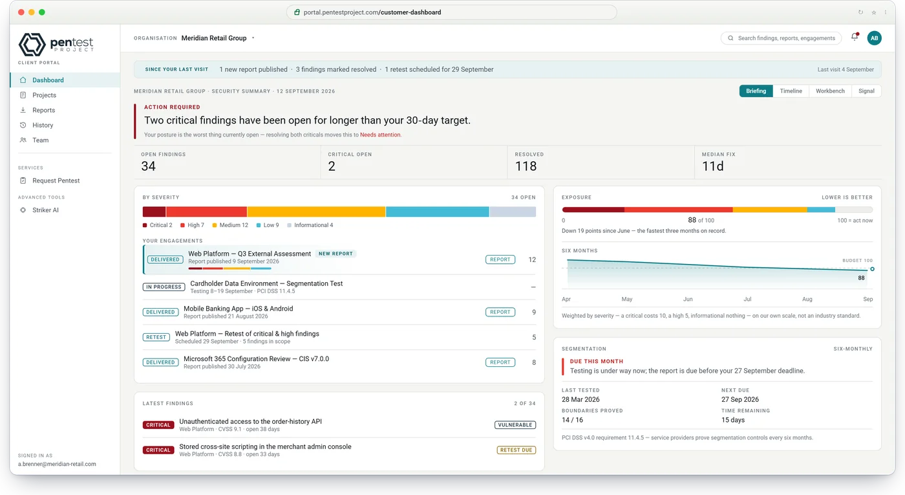The height and width of the screenshot is (495, 905).
Task: Click the blue Low segment of the By Severity bar
Action: 438,212
